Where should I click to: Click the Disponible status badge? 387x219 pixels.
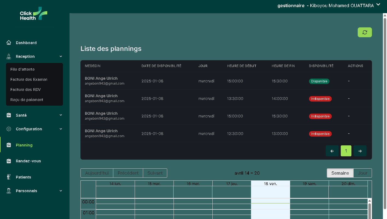coord(319,81)
